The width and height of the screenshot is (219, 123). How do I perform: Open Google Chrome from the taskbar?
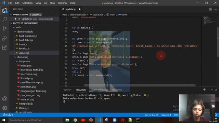point(75,120)
